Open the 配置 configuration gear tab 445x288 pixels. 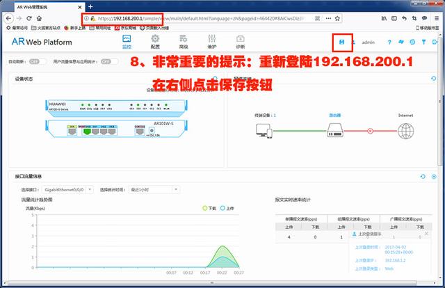click(155, 42)
